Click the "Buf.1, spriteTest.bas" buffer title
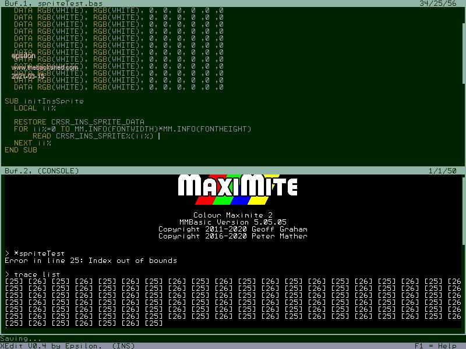The image size is (466, 349). pos(54,3)
